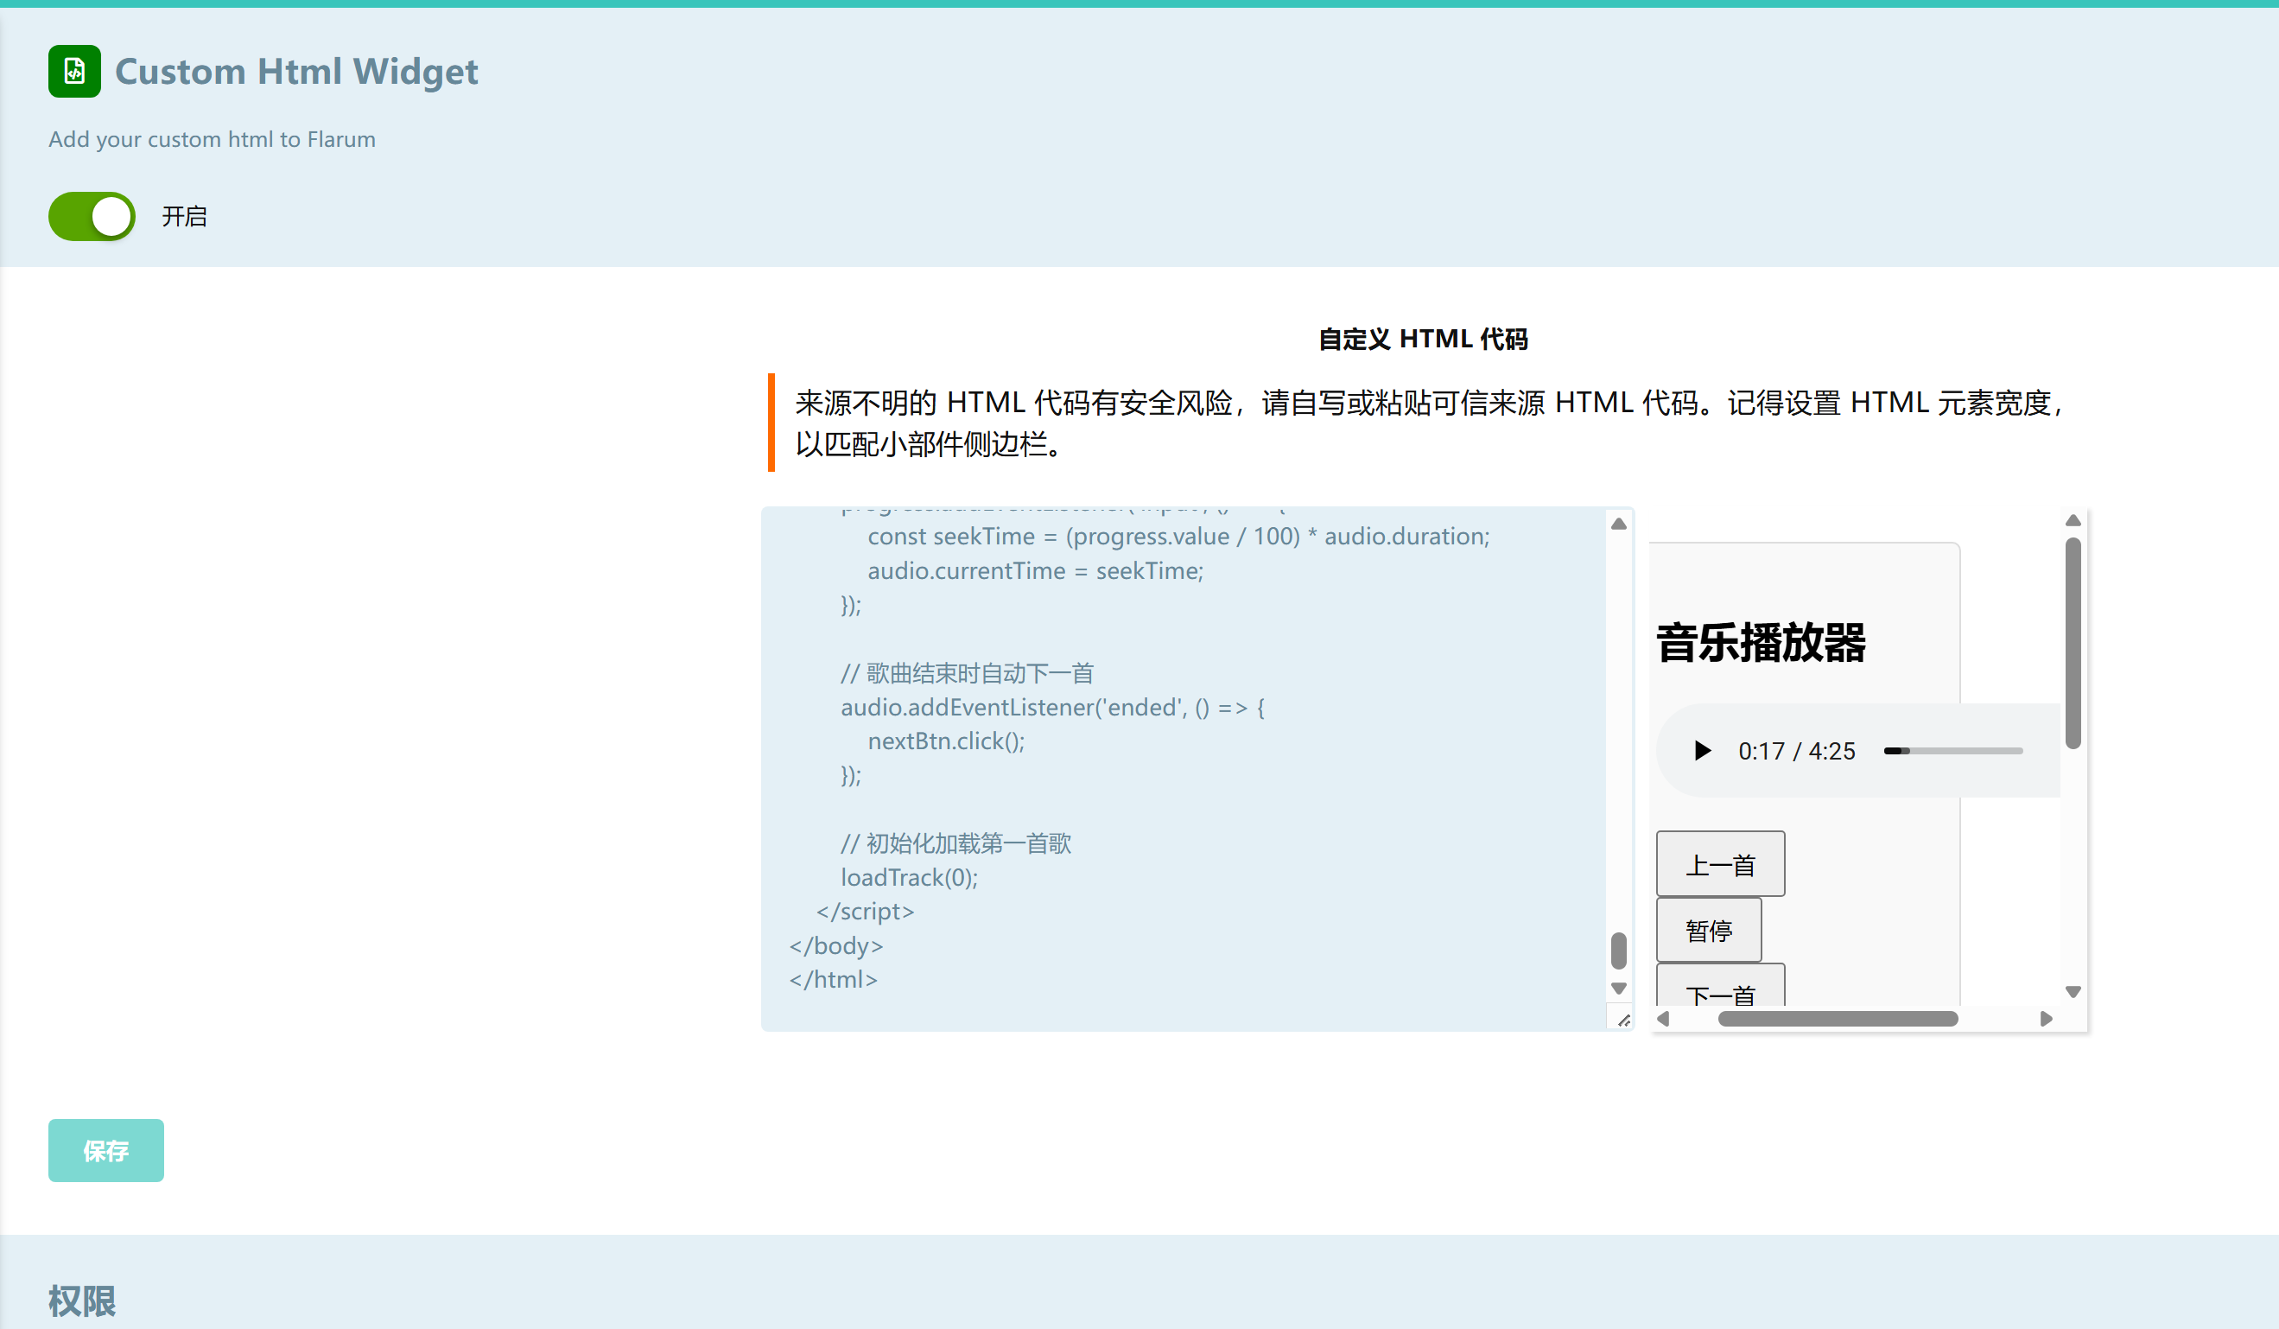
Task: Click the code textarea's resize handle
Action: tap(1623, 1021)
